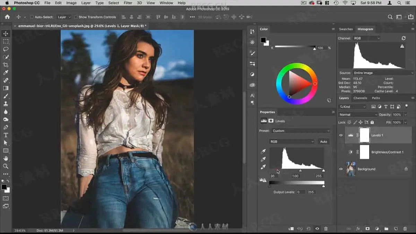Enable Show Transform Controls checkbox
The height and width of the screenshot is (234, 416).
coord(76,17)
